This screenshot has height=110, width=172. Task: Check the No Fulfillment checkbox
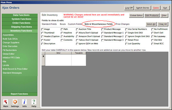click(x=153, y=29)
